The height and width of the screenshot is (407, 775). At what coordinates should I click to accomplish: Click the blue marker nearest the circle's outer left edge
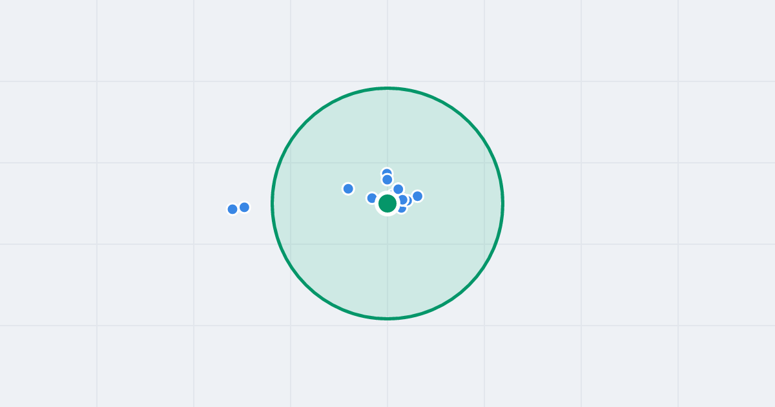coord(244,207)
